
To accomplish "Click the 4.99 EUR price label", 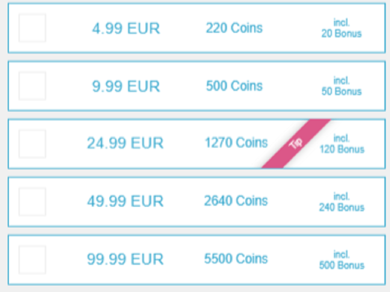I will pos(126,28).
